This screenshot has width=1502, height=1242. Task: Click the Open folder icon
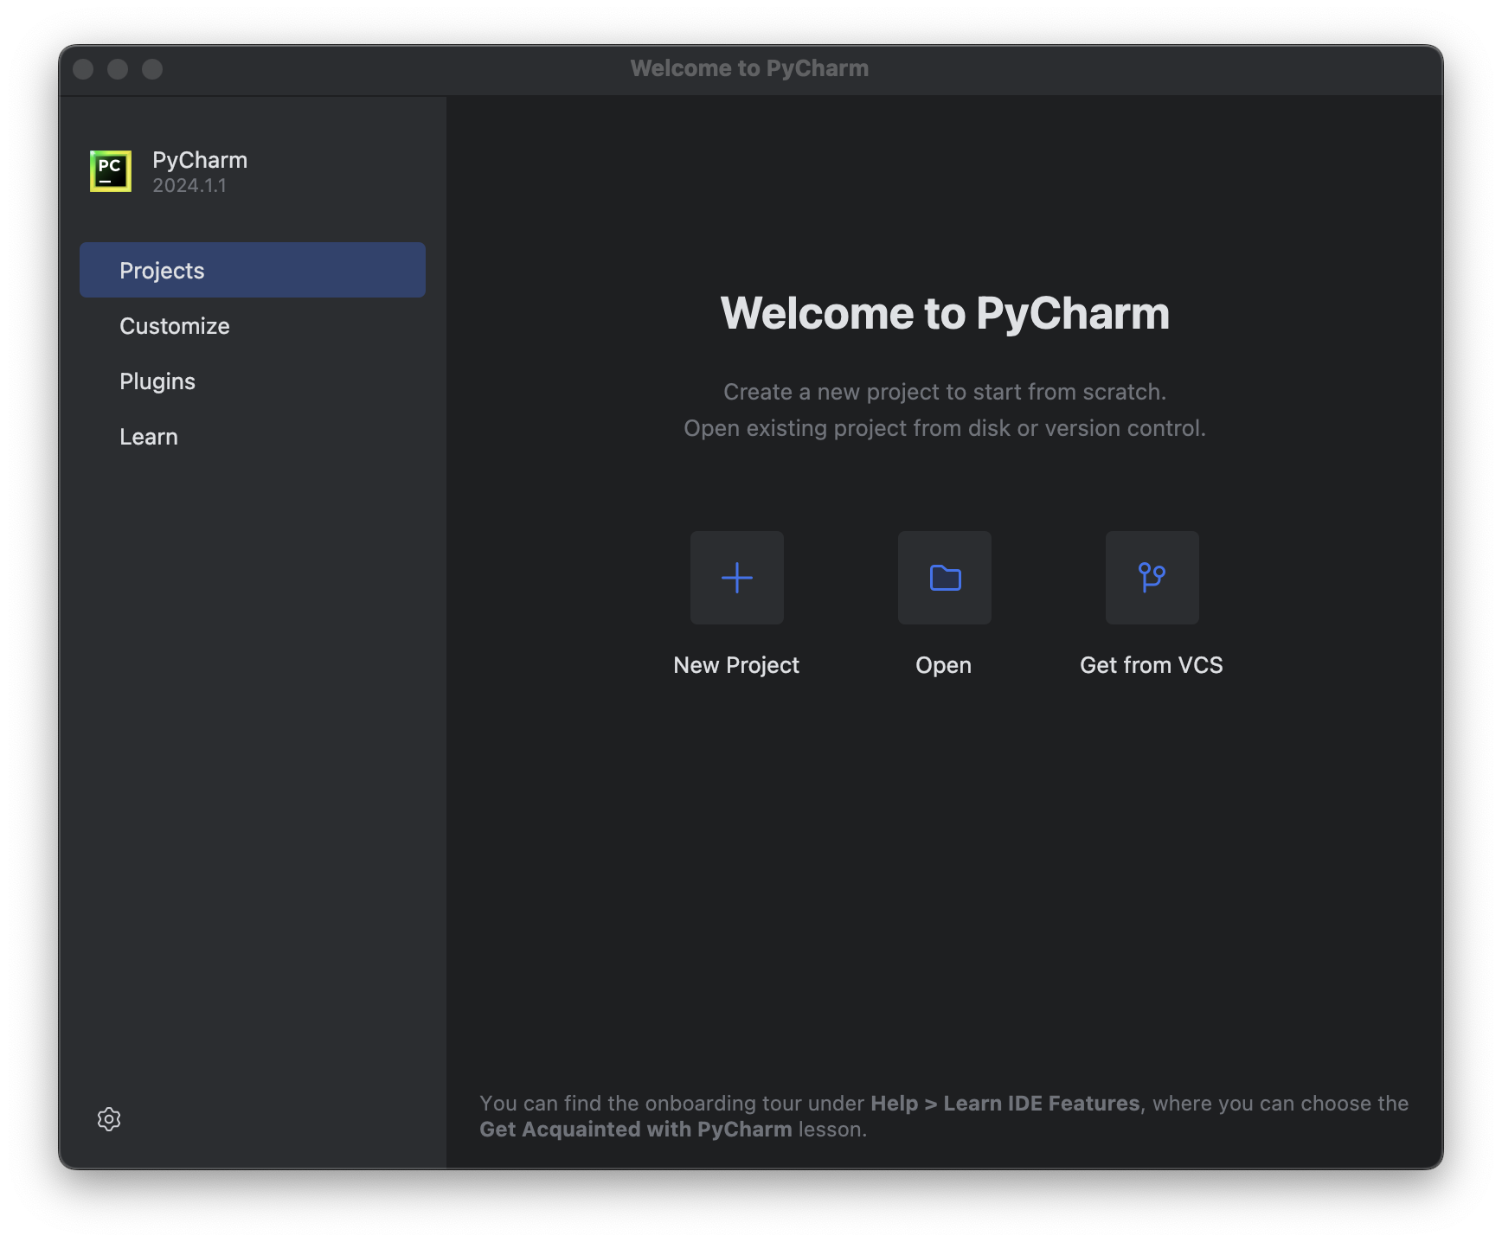click(x=944, y=578)
